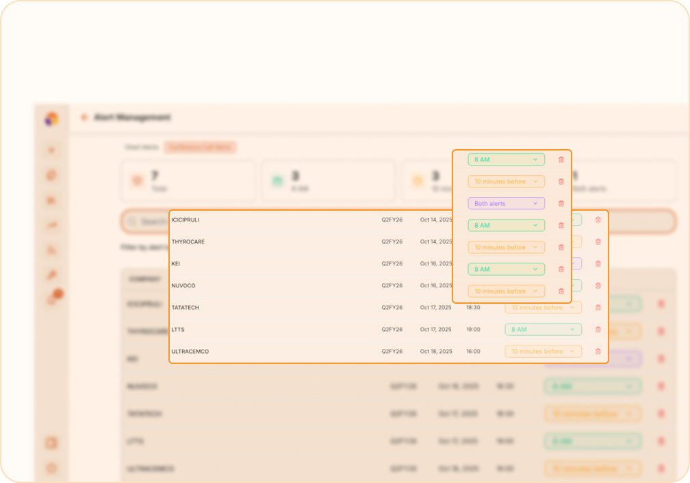
Task: Delete the ULTRACEMCO alert entry
Action: click(x=598, y=351)
